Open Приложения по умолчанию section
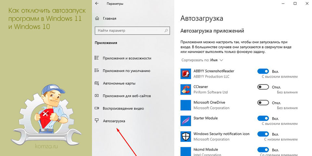Image resolution: width=312 pixels, height=156 pixels. click(x=126, y=71)
